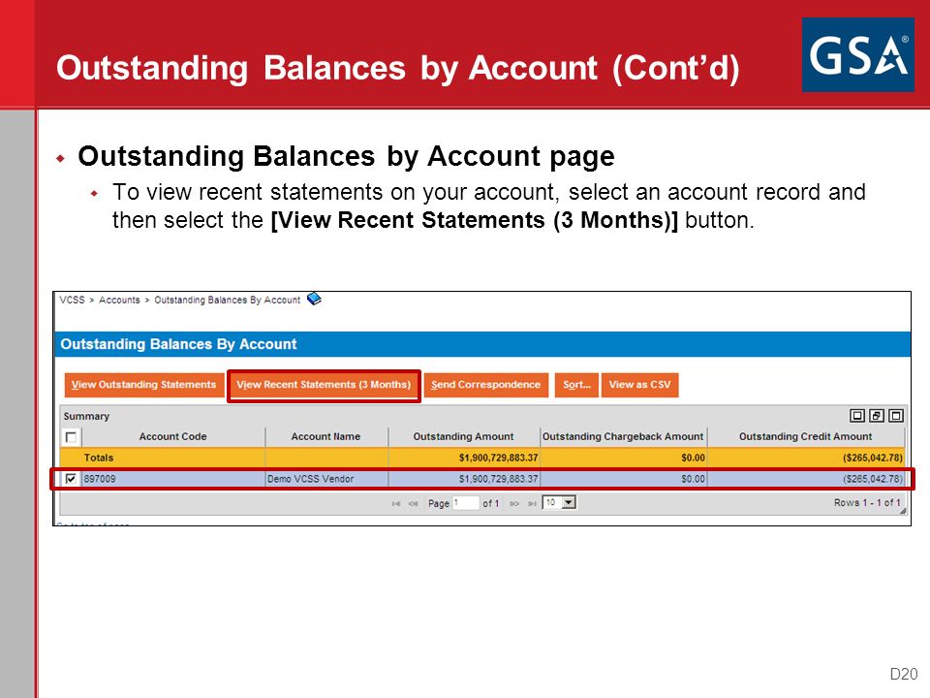Viewport: 930px width, 698px height.
Task: Click $0.00 chargeback in row 897009
Action: pyautogui.click(x=693, y=478)
